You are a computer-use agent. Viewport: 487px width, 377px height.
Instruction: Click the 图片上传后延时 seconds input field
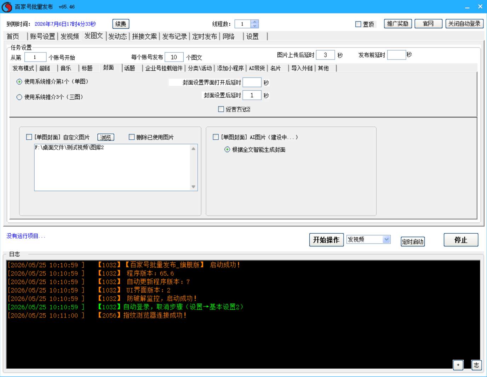pos(325,55)
